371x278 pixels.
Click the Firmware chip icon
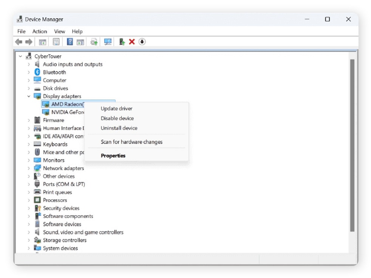tap(37, 120)
